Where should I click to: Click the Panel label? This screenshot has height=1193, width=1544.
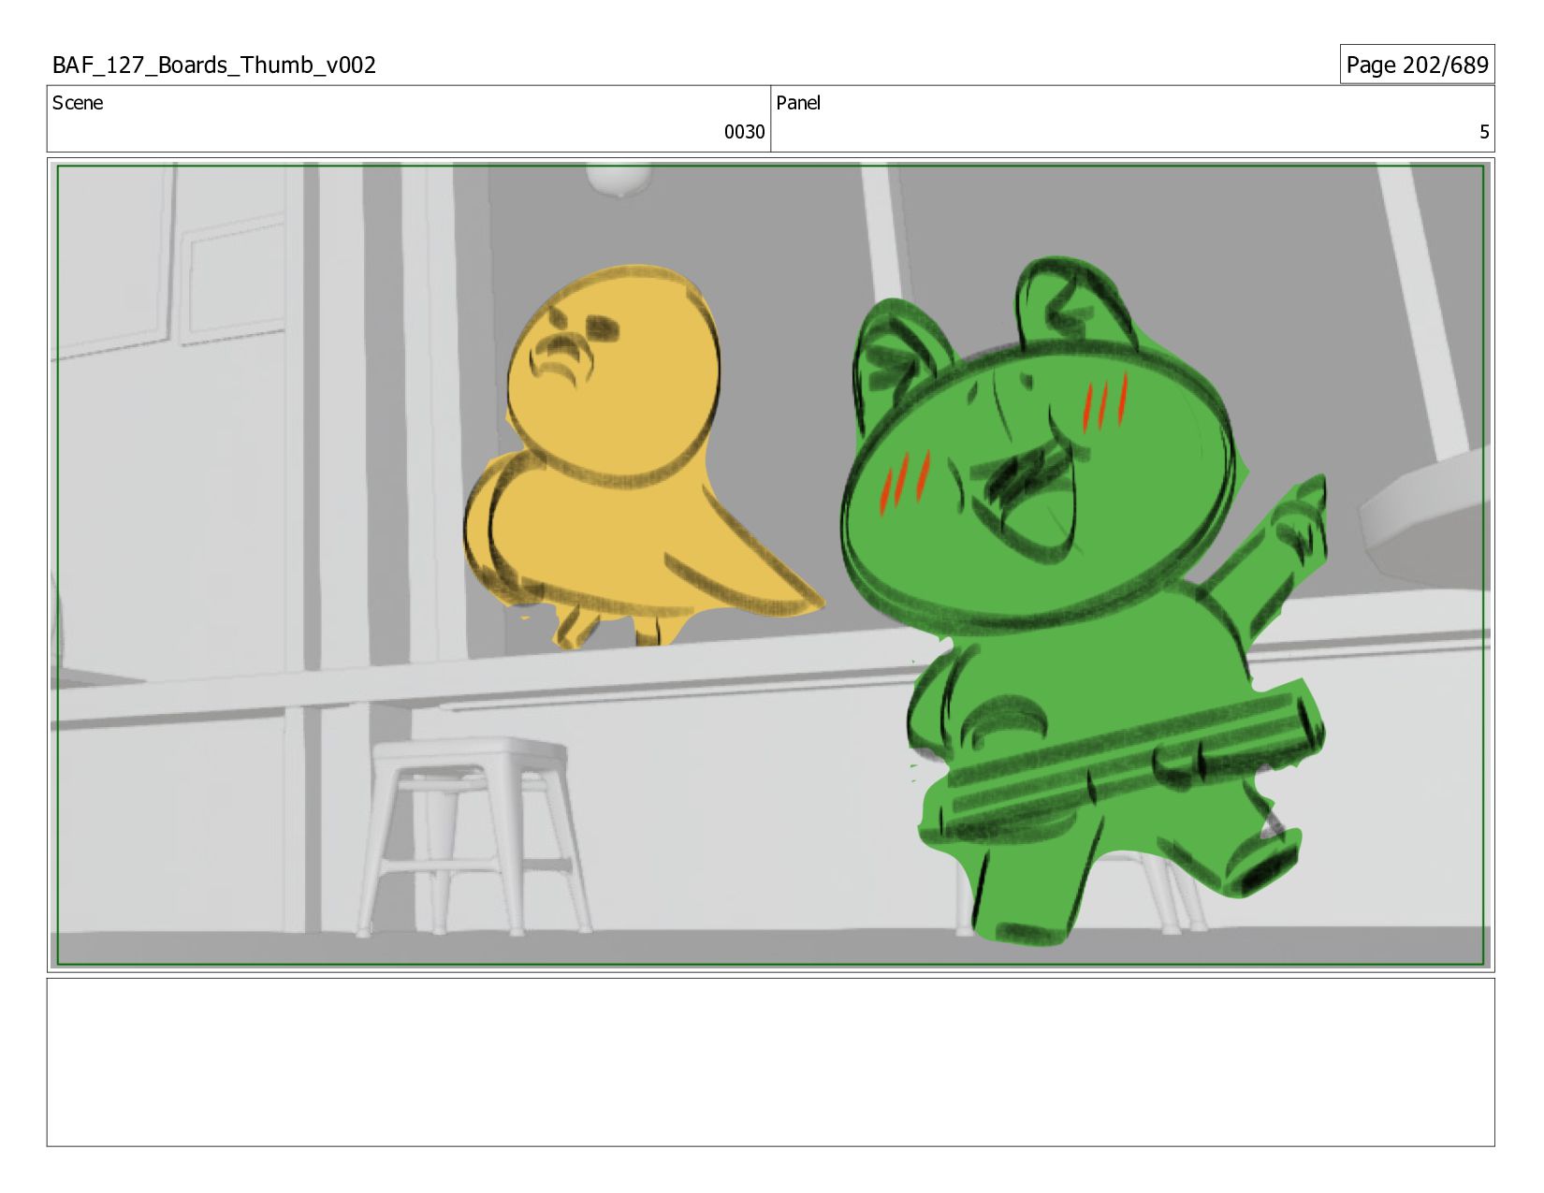798,103
